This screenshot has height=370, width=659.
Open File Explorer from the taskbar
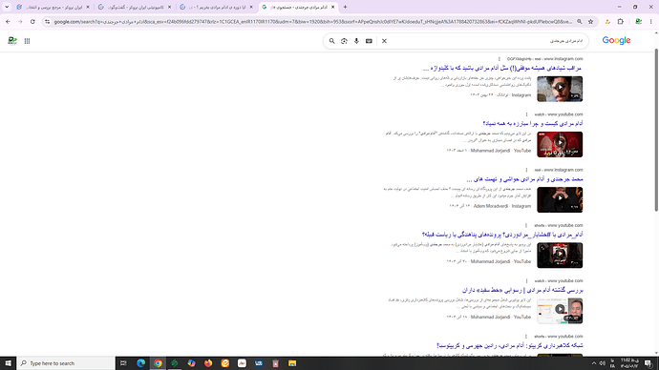click(292, 363)
